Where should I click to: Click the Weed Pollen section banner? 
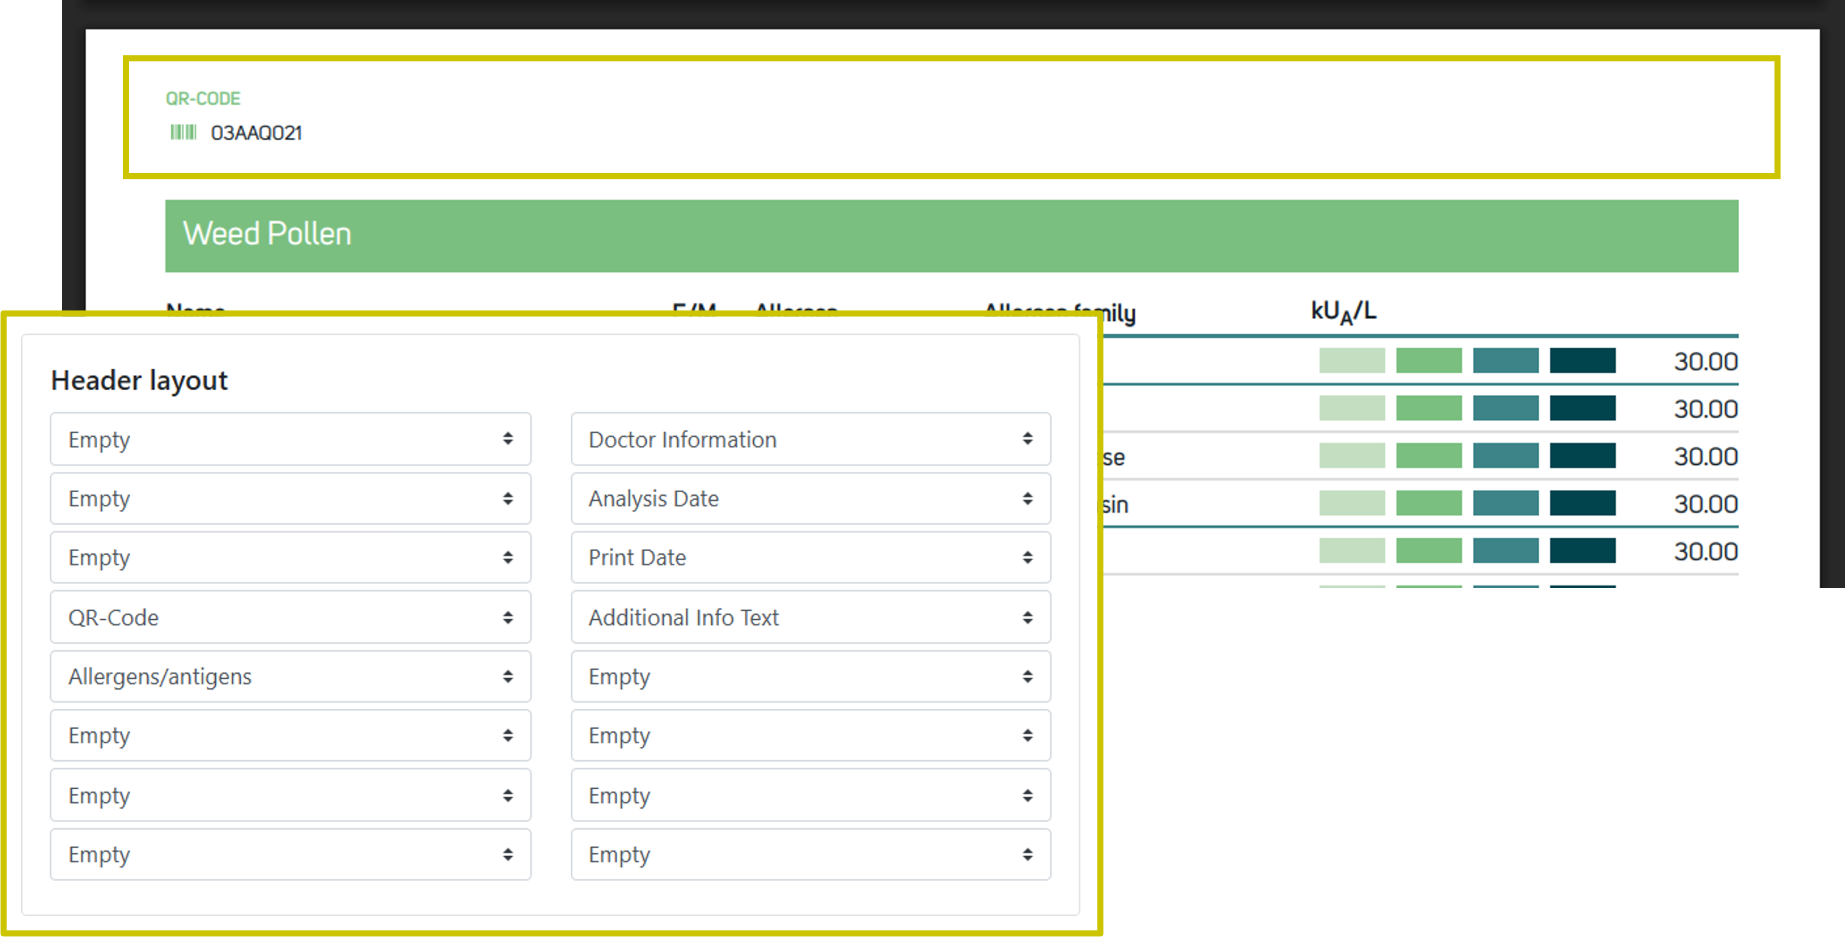[x=951, y=236]
